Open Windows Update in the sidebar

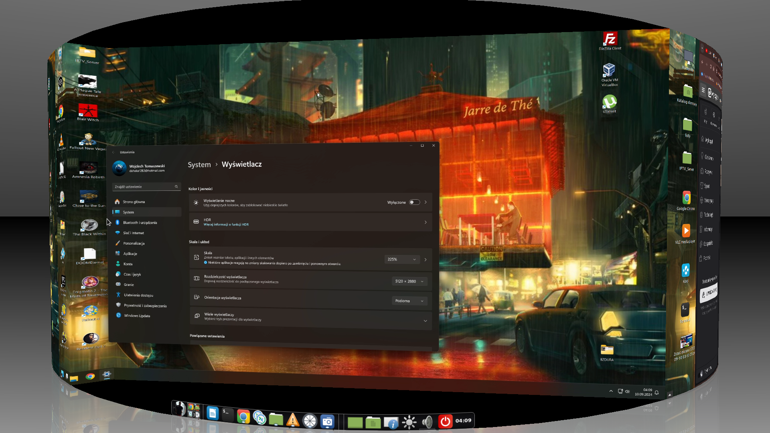(x=137, y=316)
